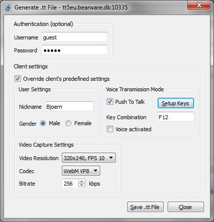Click the bitrate spinner down arrow
Screen dimensions: 214x222
[x=82, y=185]
